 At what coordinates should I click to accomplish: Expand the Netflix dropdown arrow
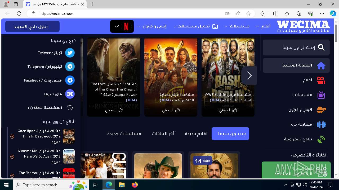click(x=117, y=26)
